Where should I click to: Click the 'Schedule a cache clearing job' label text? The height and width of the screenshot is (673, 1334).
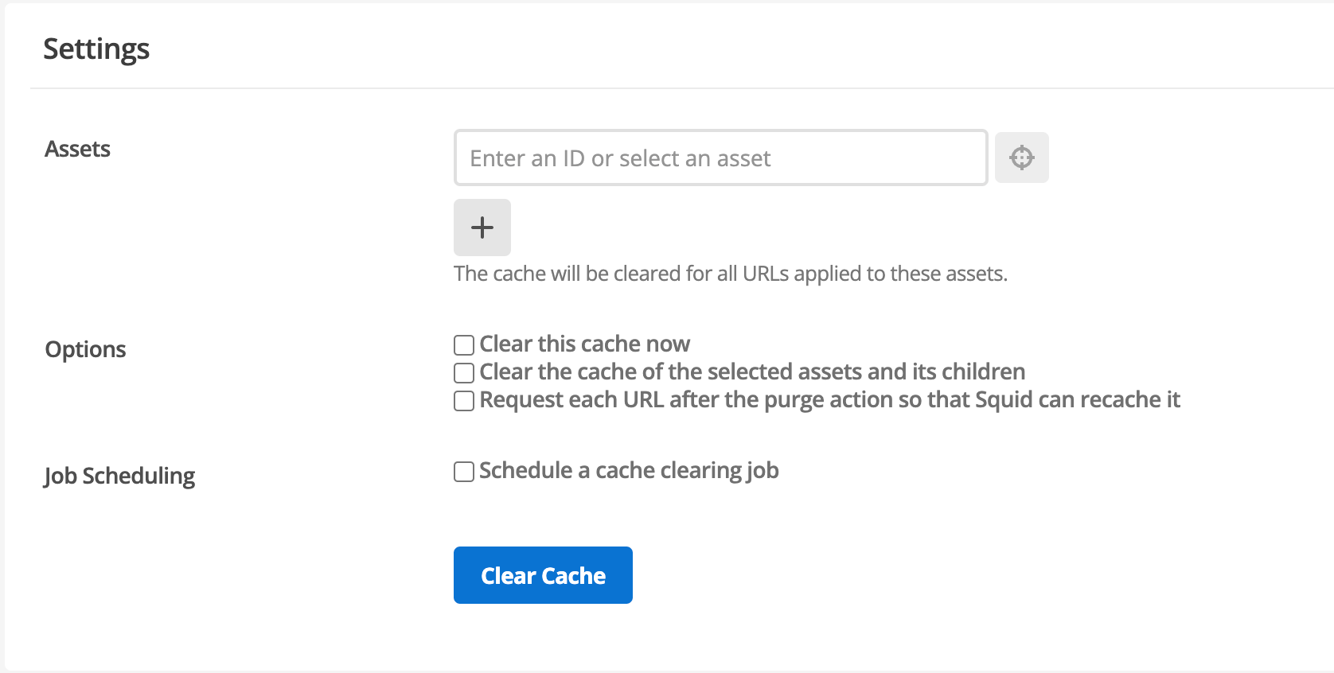tap(629, 470)
